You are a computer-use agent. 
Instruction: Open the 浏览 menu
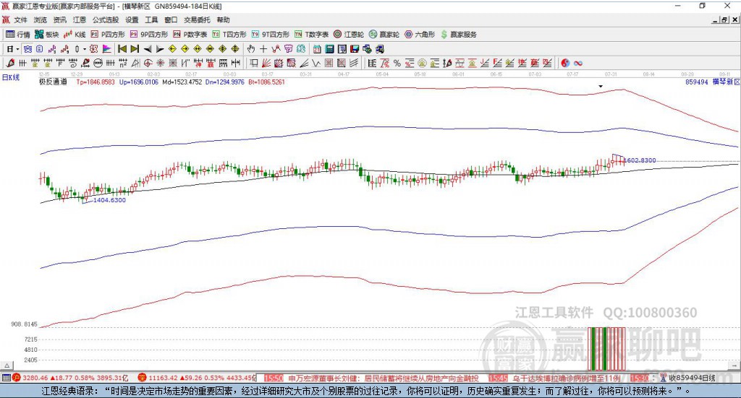click(x=41, y=20)
